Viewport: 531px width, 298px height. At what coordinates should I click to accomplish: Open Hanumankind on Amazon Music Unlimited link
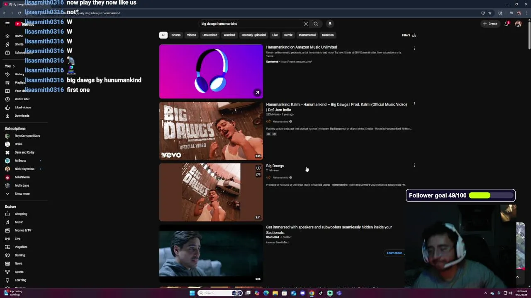coord(302,47)
